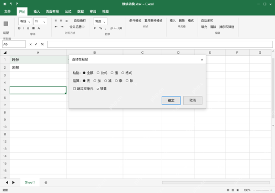The image size is (275, 193).
Task: Toggle Italic formatting (I)
Action: pyautogui.click(x=24, y=28)
